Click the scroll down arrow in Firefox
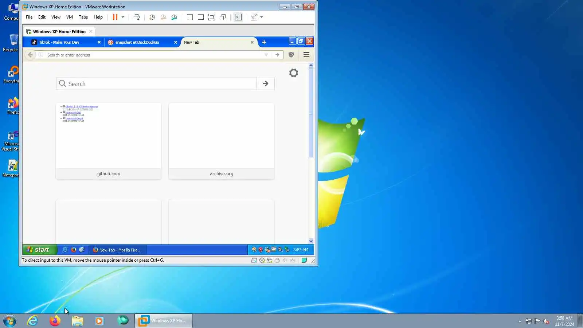 [311, 241]
